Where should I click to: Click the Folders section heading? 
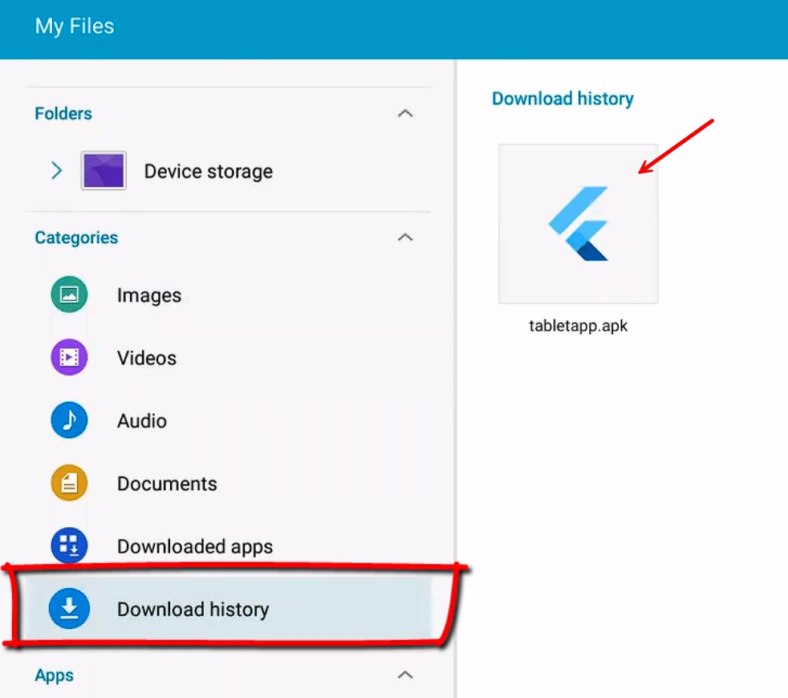63,114
